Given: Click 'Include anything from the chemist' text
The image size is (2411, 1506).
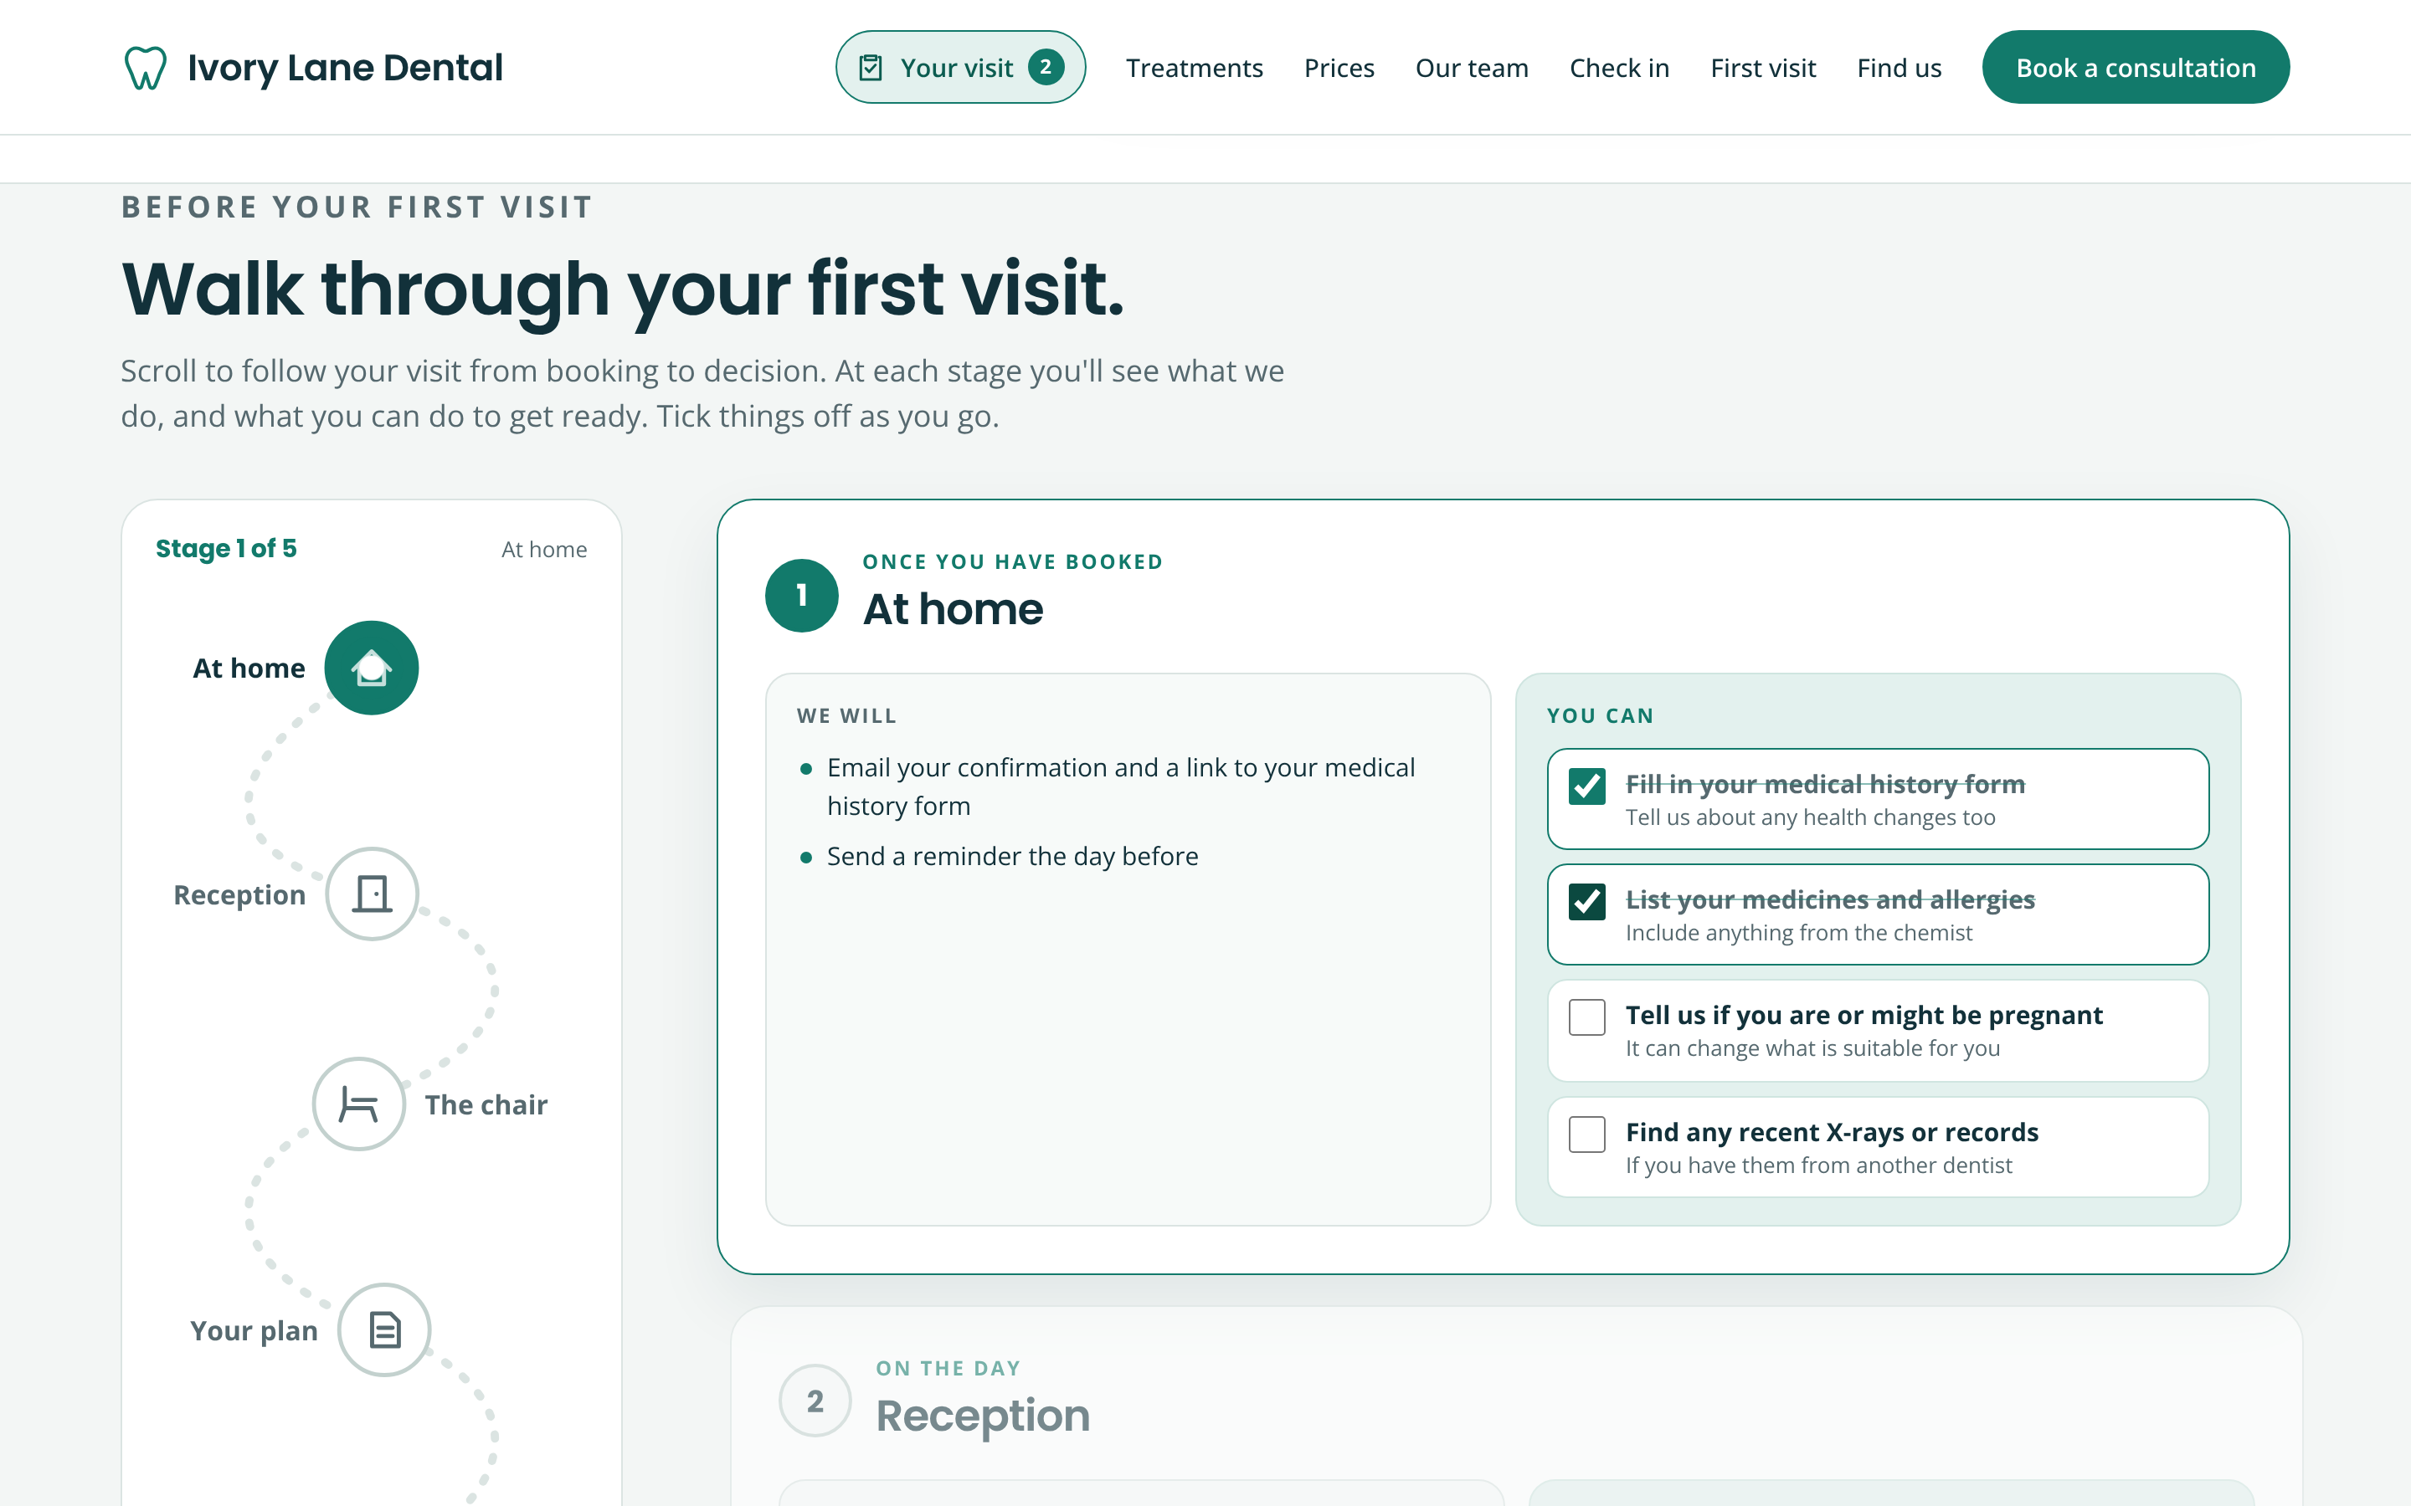Looking at the screenshot, I should [x=1798, y=933].
